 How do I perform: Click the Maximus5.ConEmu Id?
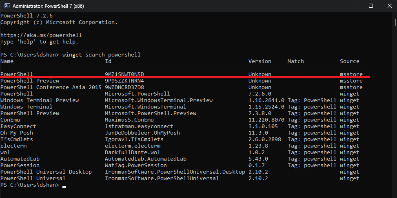pyautogui.click(x=129, y=120)
